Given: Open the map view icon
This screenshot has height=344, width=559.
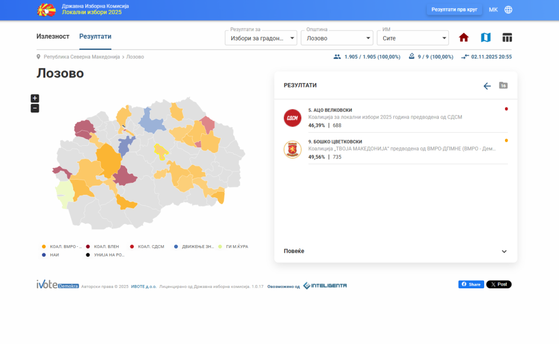Looking at the screenshot, I should click(485, 38).
